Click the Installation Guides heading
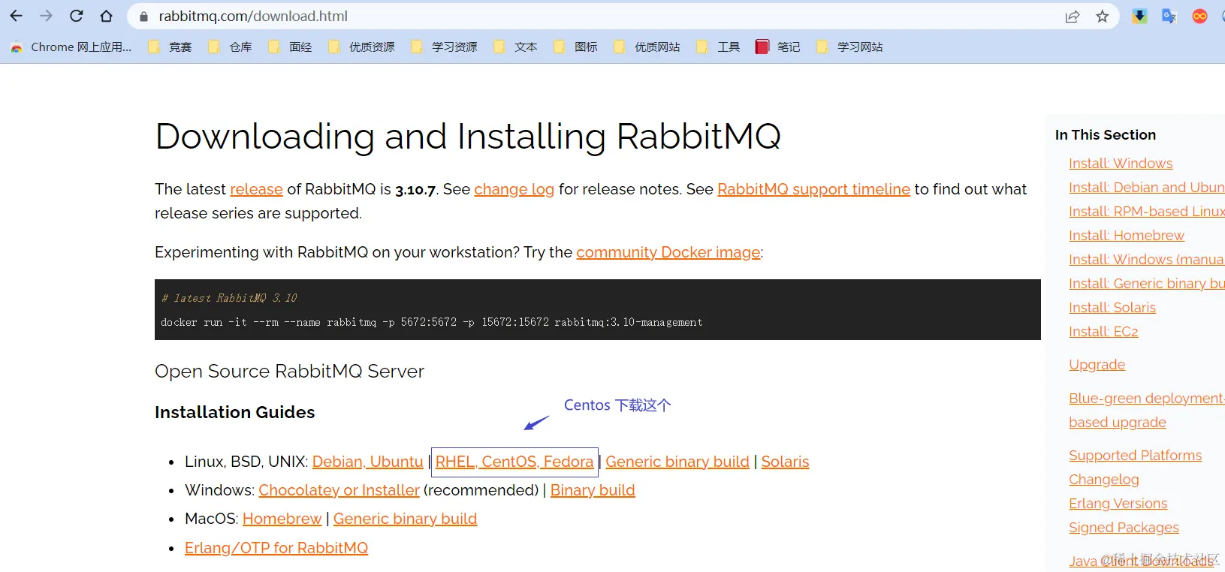 point(234,412)
